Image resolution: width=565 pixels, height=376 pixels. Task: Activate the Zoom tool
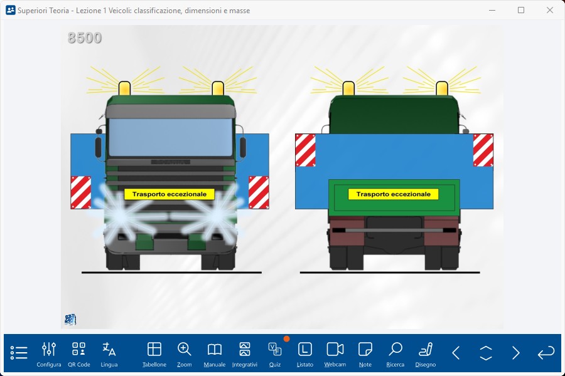point(185,354)
